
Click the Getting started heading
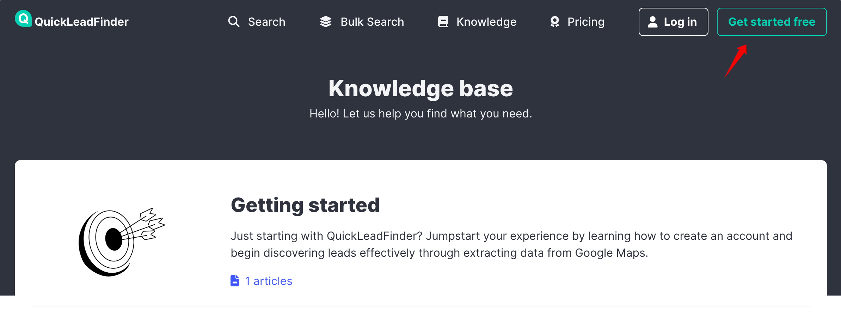[x=305, y=205]
